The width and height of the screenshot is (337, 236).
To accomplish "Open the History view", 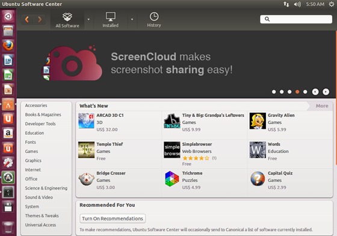I will 154,20.
